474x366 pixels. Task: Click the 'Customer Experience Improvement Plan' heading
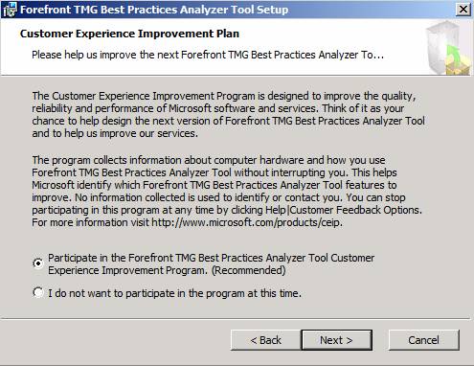pyautogui.click(x=129, y=34)
